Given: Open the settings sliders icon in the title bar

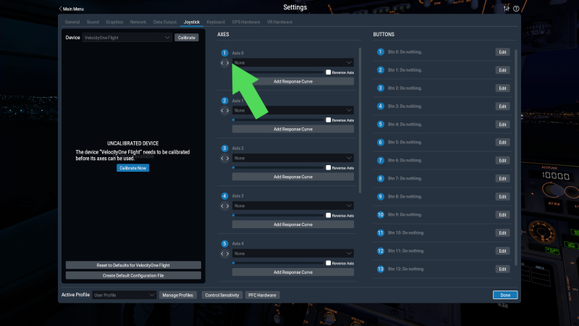Looking at the screenshot, I should [506, 9].
